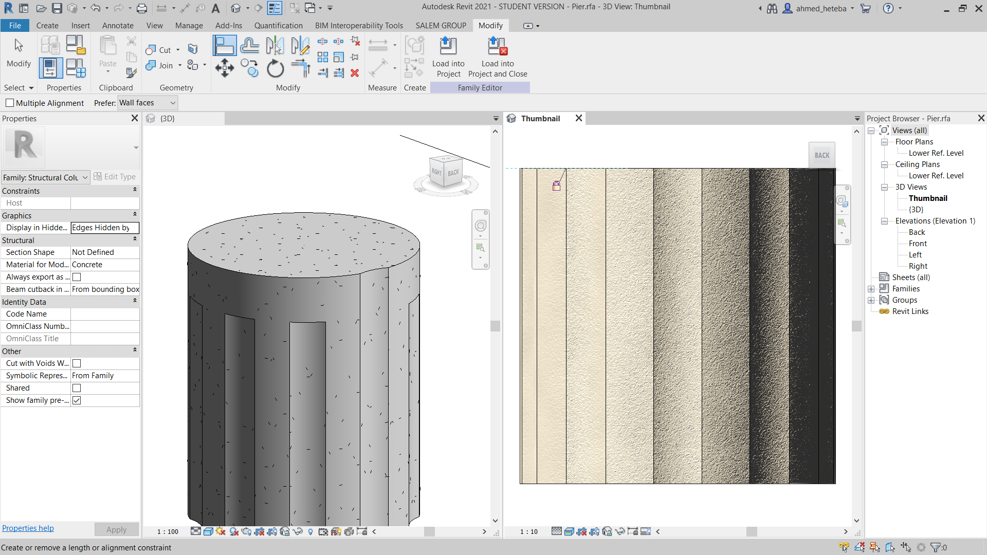
Task: Toggle the Sun Path setting off
Action: [x=221, y=531]
